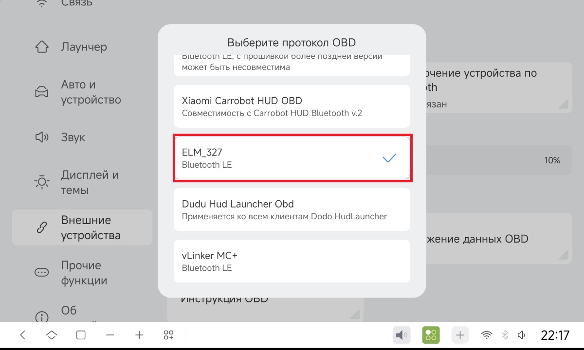Click the dots icon beside Прочие функции

coord(42,273)
